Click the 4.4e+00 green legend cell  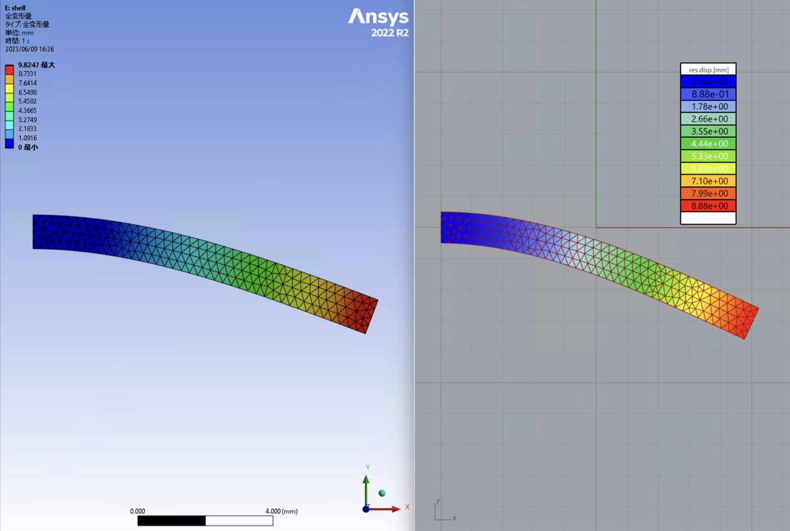(708, 144)
